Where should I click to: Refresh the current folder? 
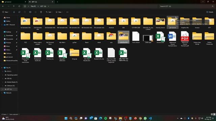tap(19, 6)
